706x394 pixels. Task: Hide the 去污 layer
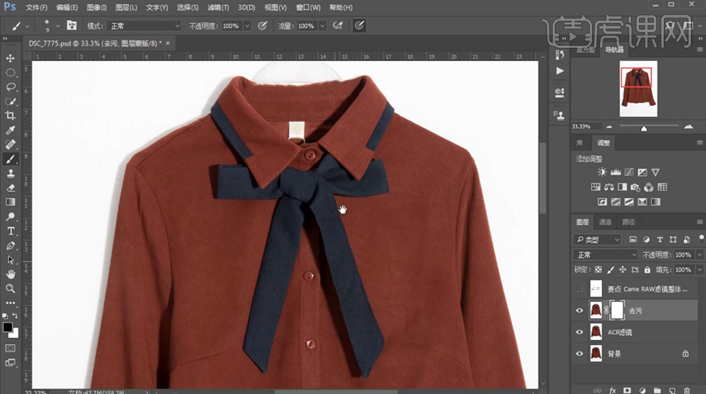(x=580, y=310)
